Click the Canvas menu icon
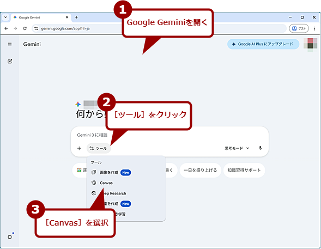 tap(94, 183)
